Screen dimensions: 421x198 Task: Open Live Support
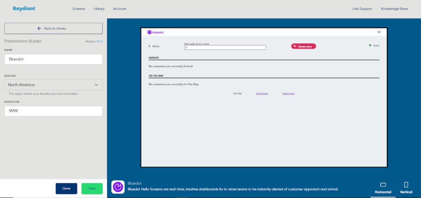point(362,9)
